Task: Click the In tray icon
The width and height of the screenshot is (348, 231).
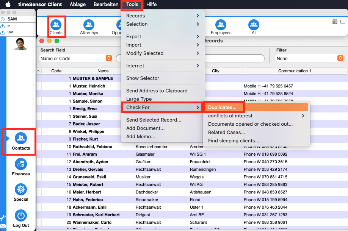Action: click(3, 26)
